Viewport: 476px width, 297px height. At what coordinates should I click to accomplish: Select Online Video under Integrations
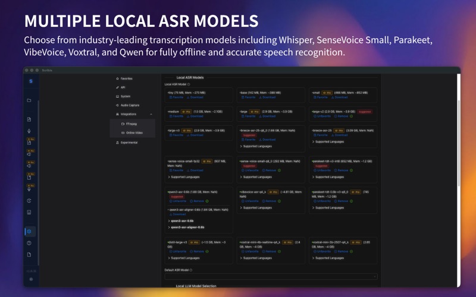pos(131,132)
